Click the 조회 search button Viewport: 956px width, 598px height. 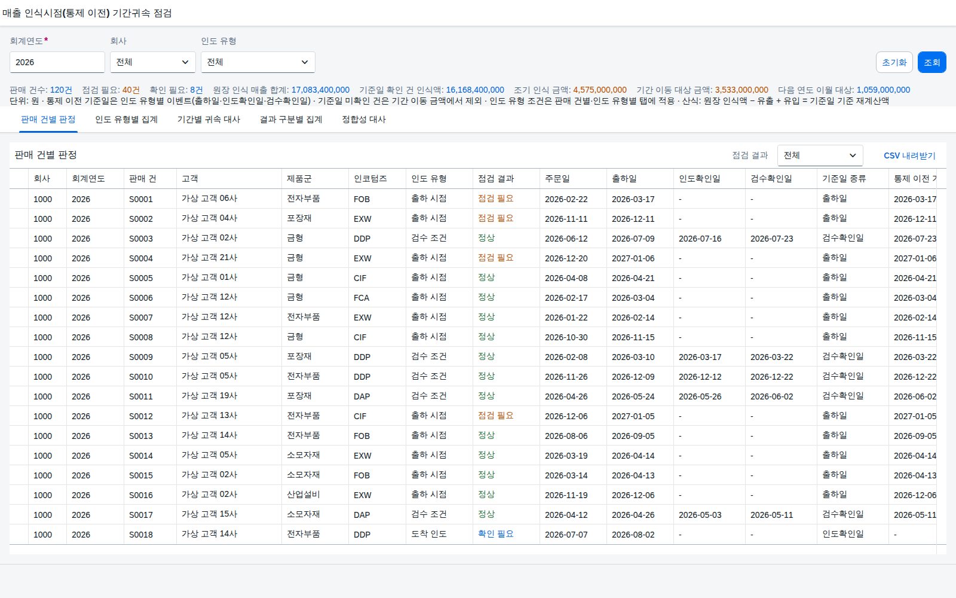pyautogui.click(x=932, y=62)
